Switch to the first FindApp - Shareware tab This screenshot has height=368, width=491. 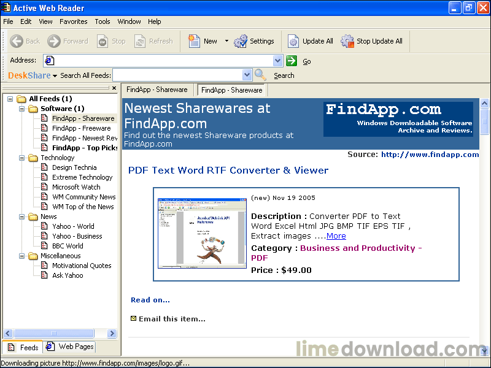click(x=157, y=90)
